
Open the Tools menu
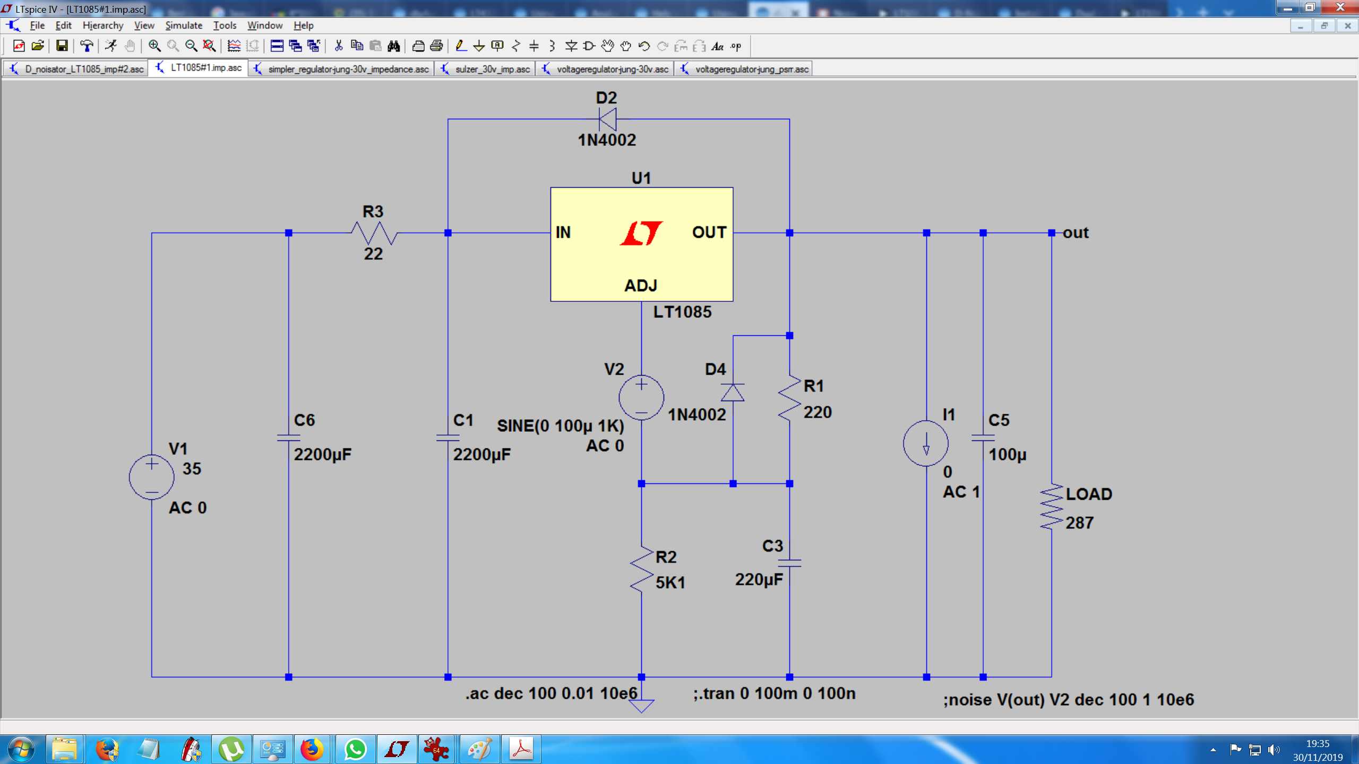[225, 25]
